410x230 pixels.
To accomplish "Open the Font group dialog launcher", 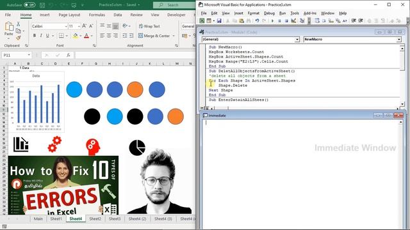I will pyautogui.click(x=94, y=45).
